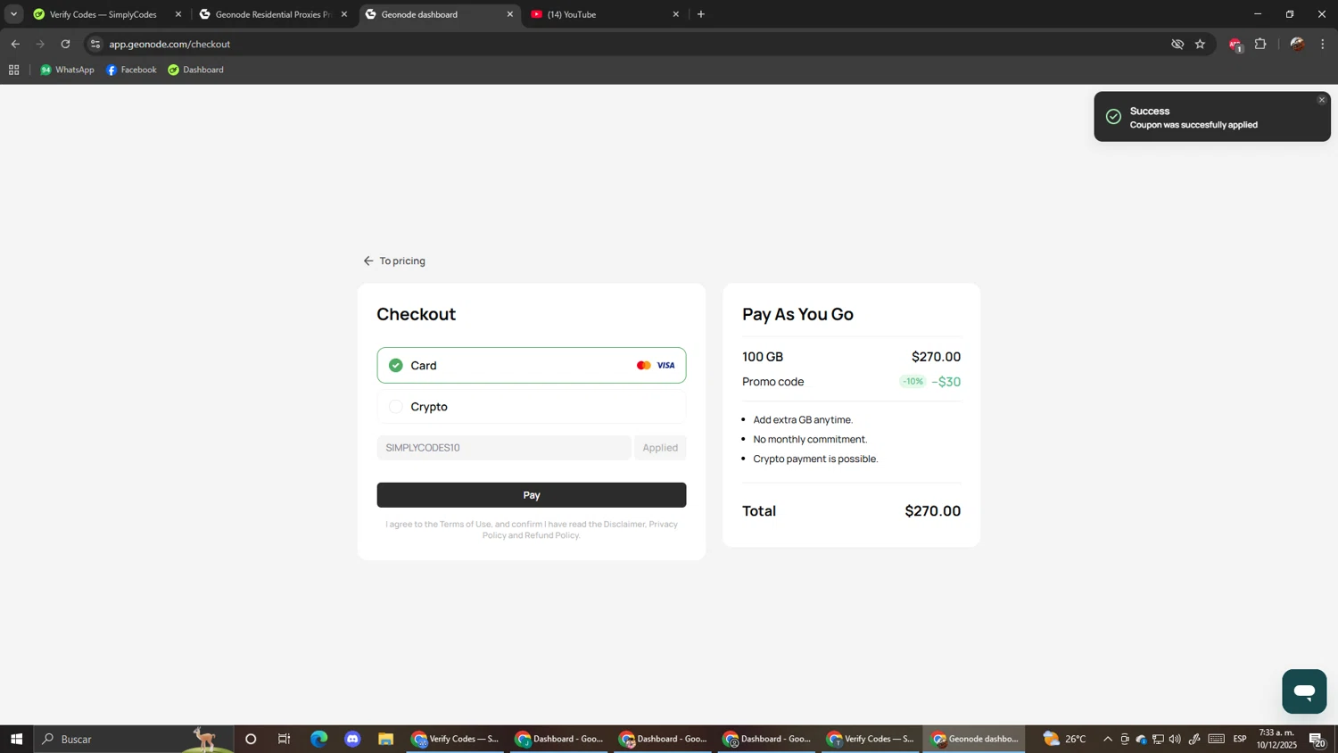This screenshot has width=1338, height=753.
Task: Click the green success checkmark icon
Action: [1113, 117]
